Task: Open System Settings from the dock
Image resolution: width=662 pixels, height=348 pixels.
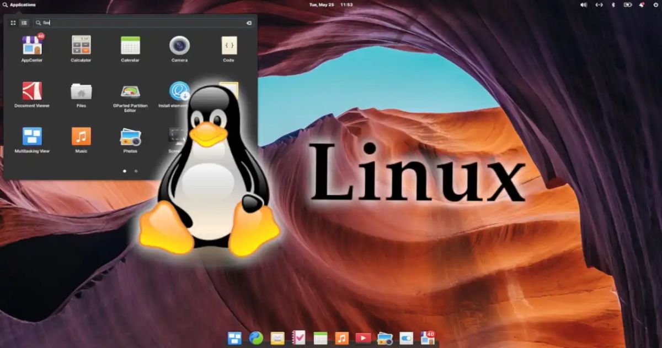Action: tap(405, 338)
